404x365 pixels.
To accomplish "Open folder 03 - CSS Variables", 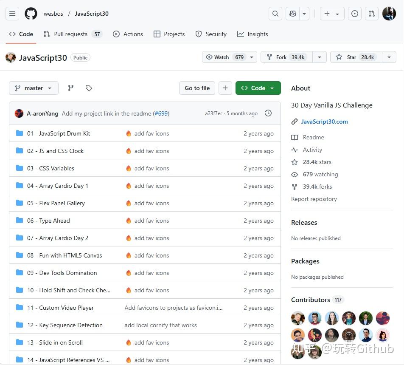I will pos(50,168).
